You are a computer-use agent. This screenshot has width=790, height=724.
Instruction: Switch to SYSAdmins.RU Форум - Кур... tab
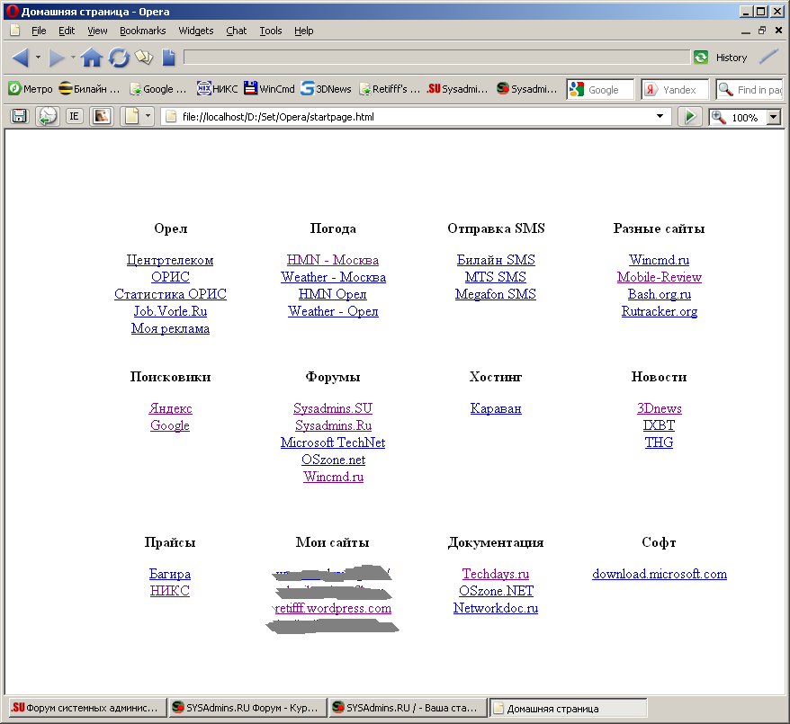click(247, 708)
